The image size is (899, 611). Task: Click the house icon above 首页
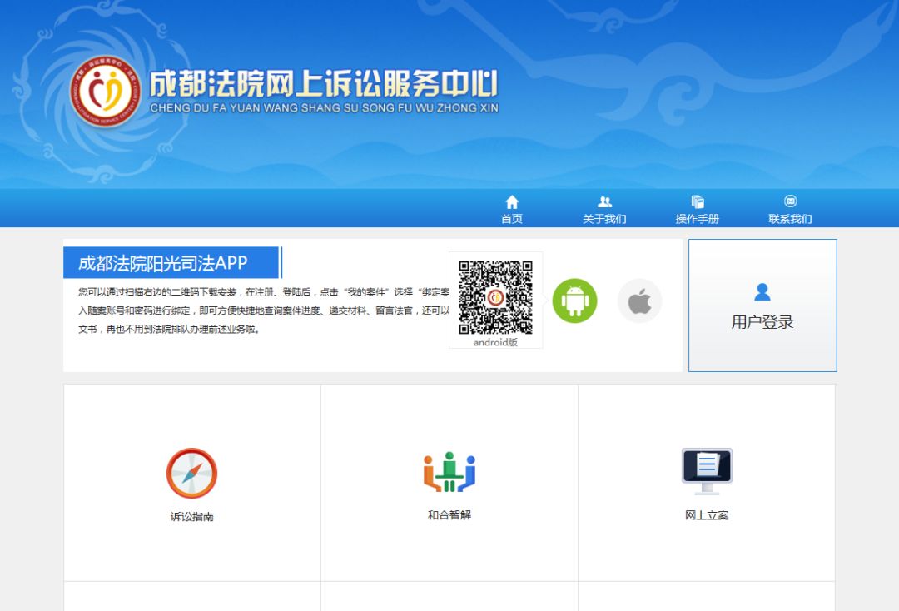click(512, 202)
